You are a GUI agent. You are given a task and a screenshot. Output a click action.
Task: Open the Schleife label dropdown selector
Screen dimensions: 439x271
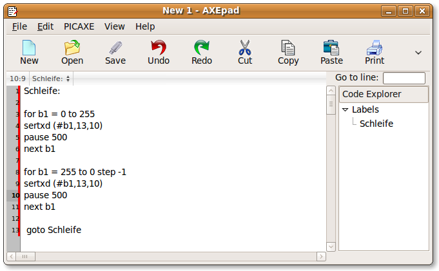click(x=51, y=79)
